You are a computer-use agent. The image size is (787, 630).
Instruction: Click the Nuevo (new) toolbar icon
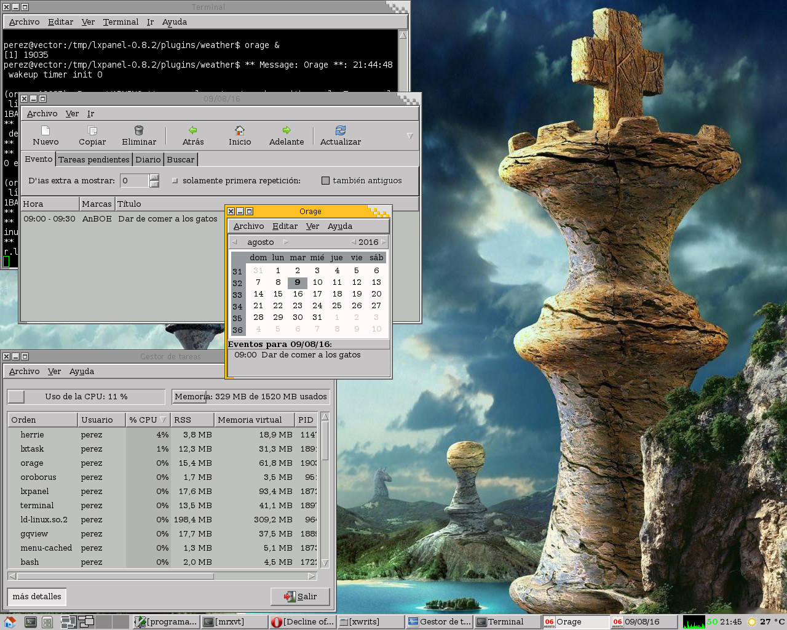[45, 130]
